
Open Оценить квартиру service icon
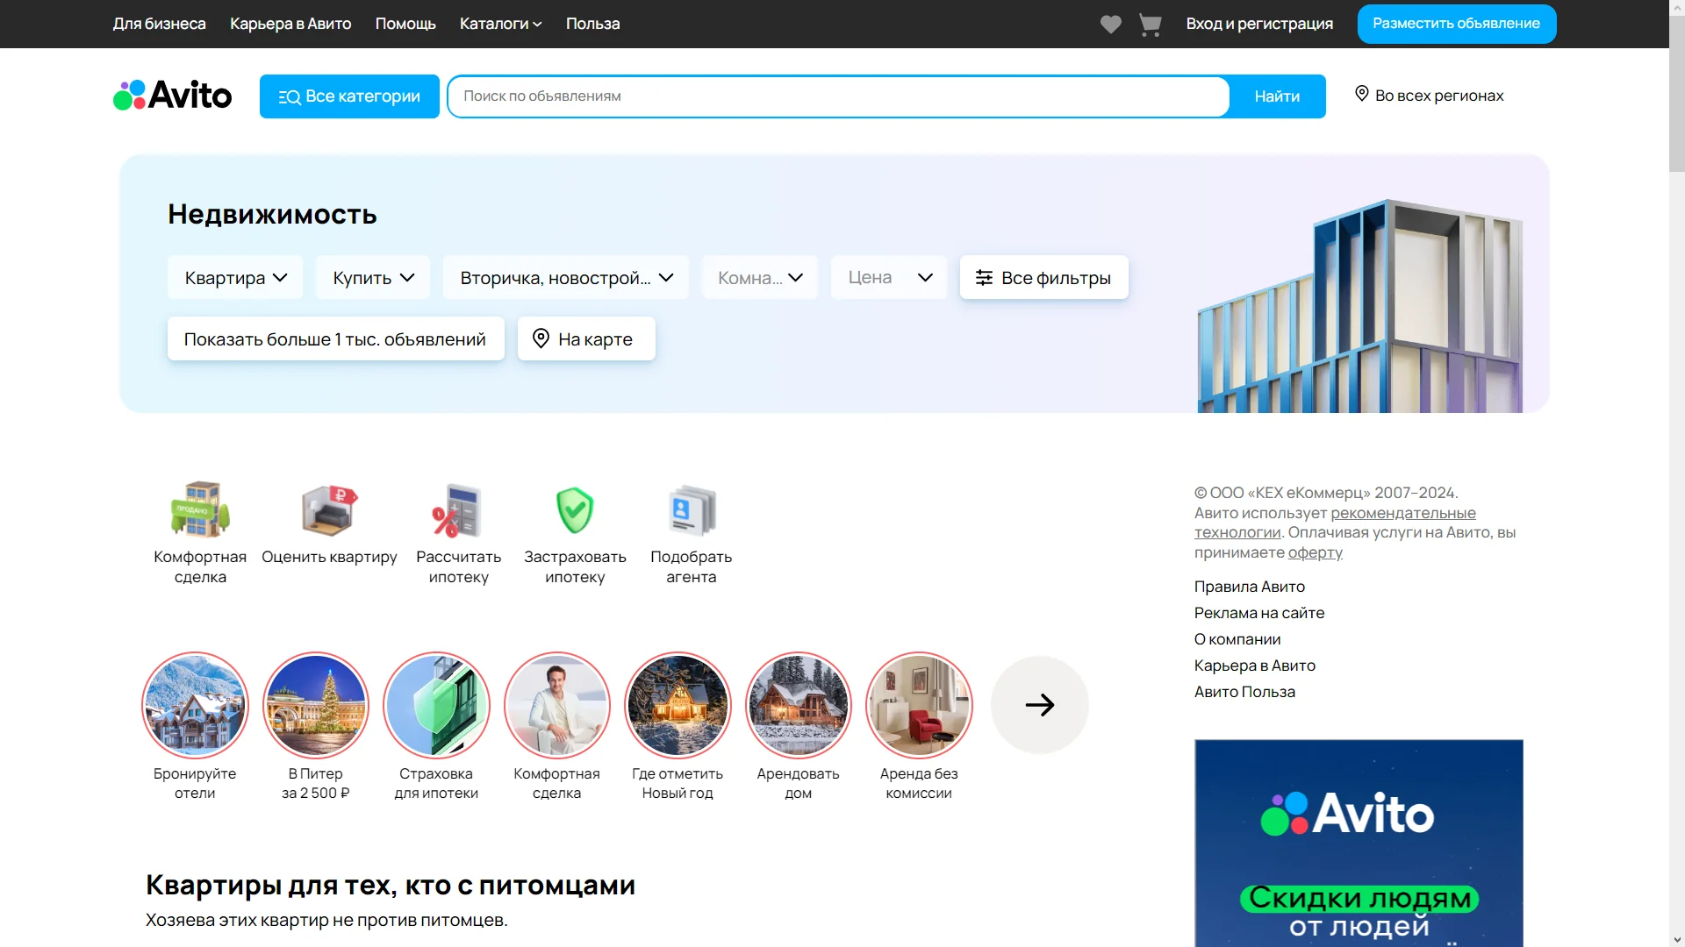(329, 510)
